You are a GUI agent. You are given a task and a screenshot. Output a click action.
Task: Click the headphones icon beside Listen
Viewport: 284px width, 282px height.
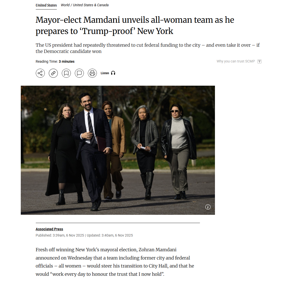point(113,73)
